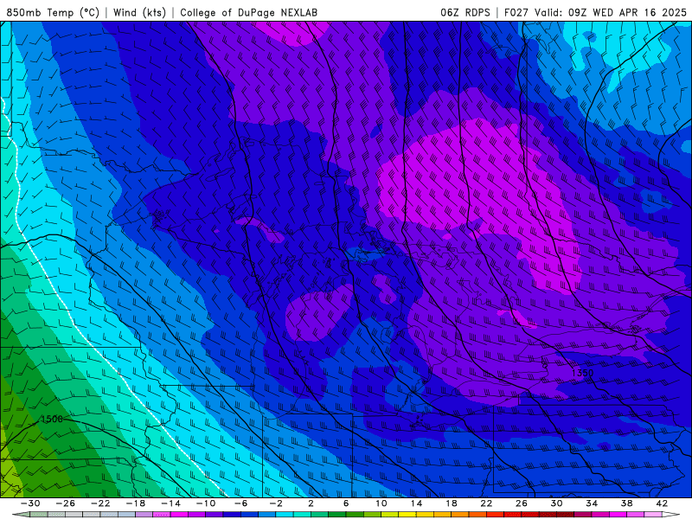Click the 26 color scale label

(x=522, y=503)
